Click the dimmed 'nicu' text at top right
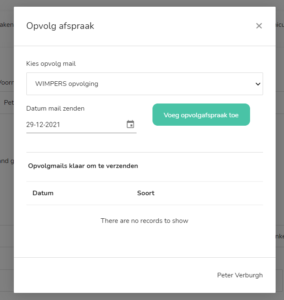Image resolution: width=284 pixels, height=300 pixels. point(279,25)
